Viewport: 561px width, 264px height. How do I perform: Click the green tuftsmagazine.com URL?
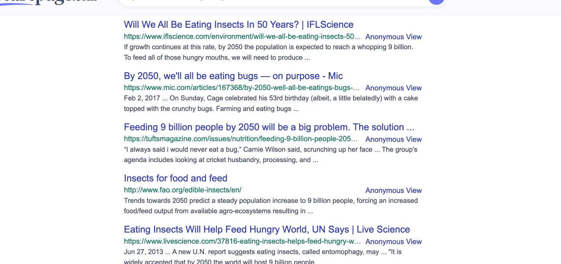point(241,139)
